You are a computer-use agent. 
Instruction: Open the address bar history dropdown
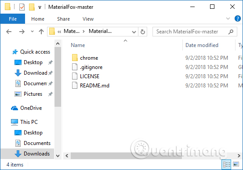134,32
